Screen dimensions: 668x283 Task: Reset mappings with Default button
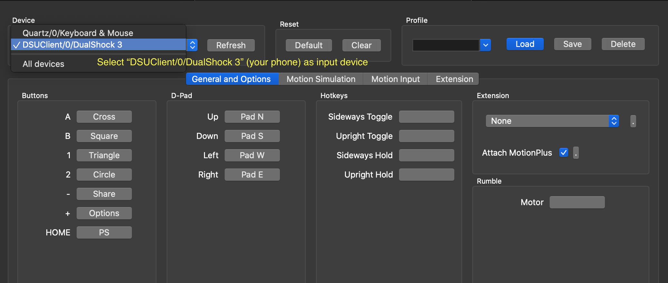coord(309,45)
